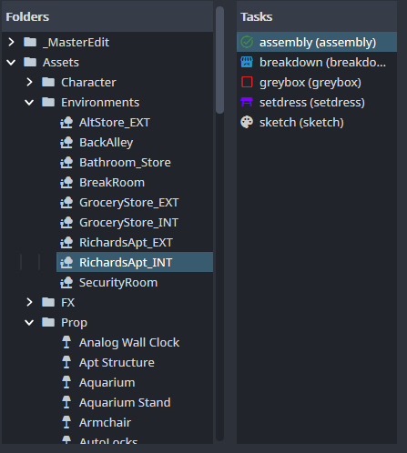The width and height of the screenshot is (407, 453).
Task: Click the RichardsApt_EXT environment icon
Action: pos(66,243)
